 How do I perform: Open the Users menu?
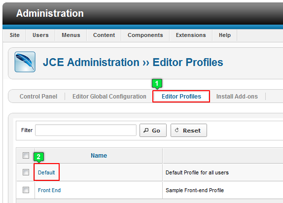(x=40, y=35)
